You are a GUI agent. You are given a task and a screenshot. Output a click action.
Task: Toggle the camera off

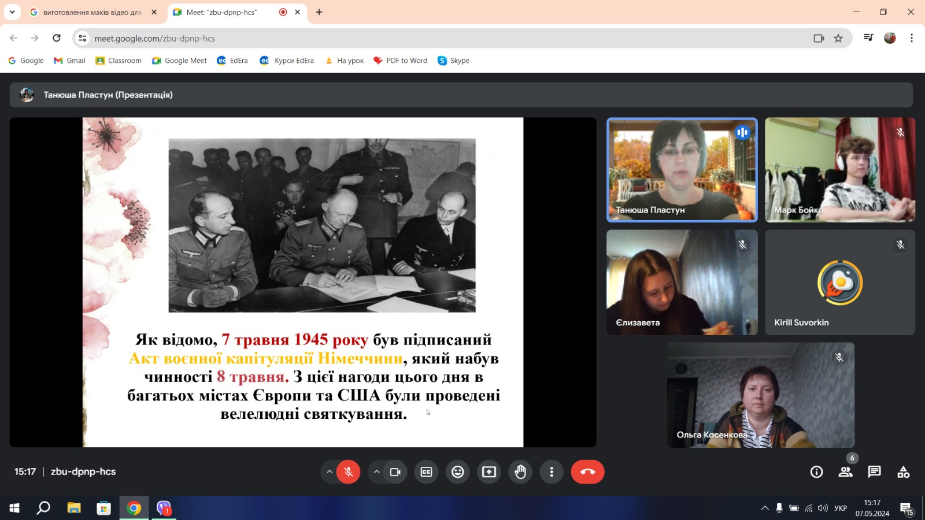pos(395,472)
